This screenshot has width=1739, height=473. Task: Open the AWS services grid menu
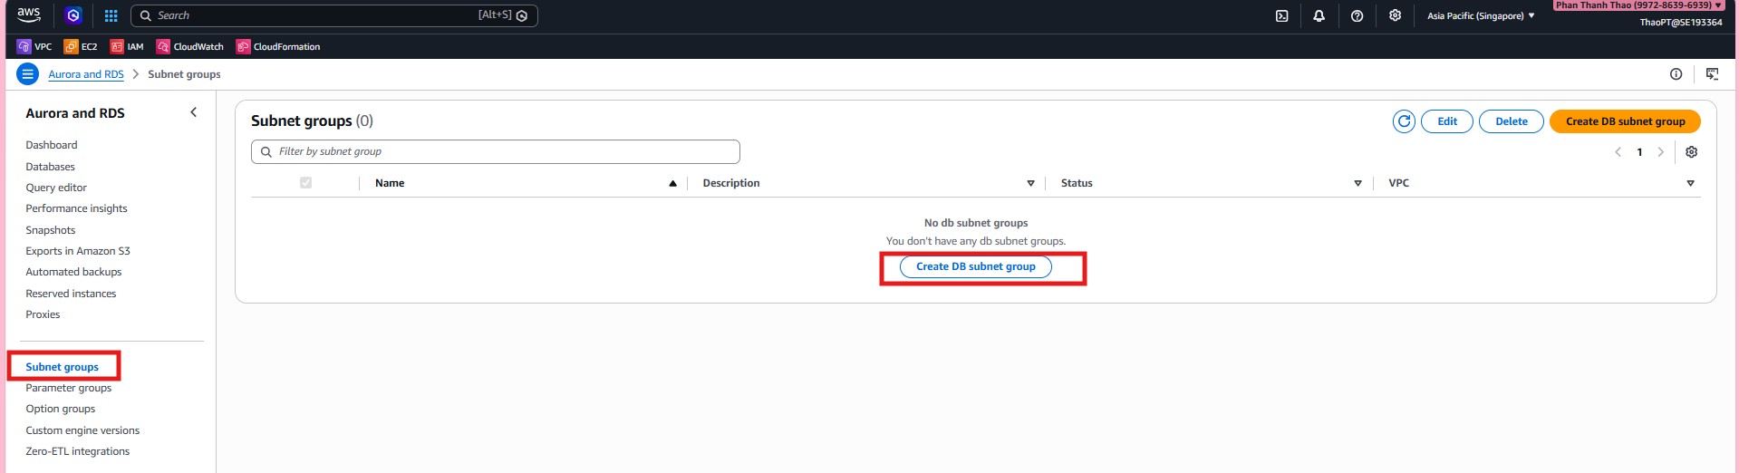[111, 15]
